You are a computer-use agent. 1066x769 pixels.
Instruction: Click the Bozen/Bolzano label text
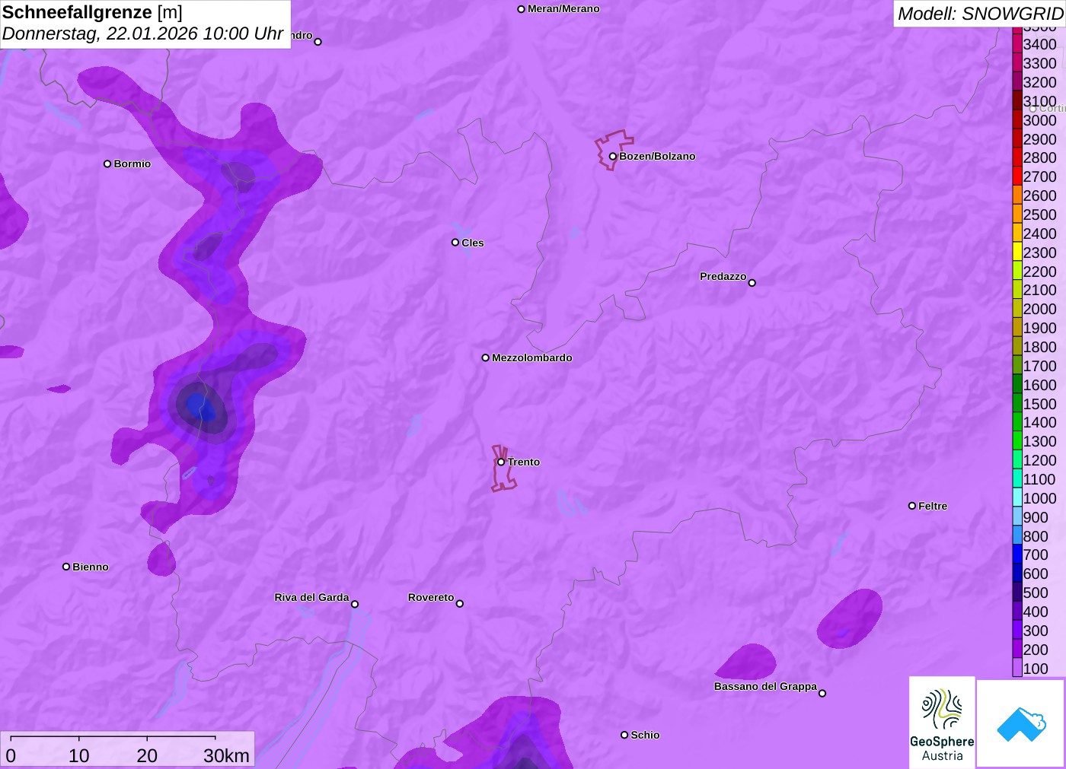657,156
